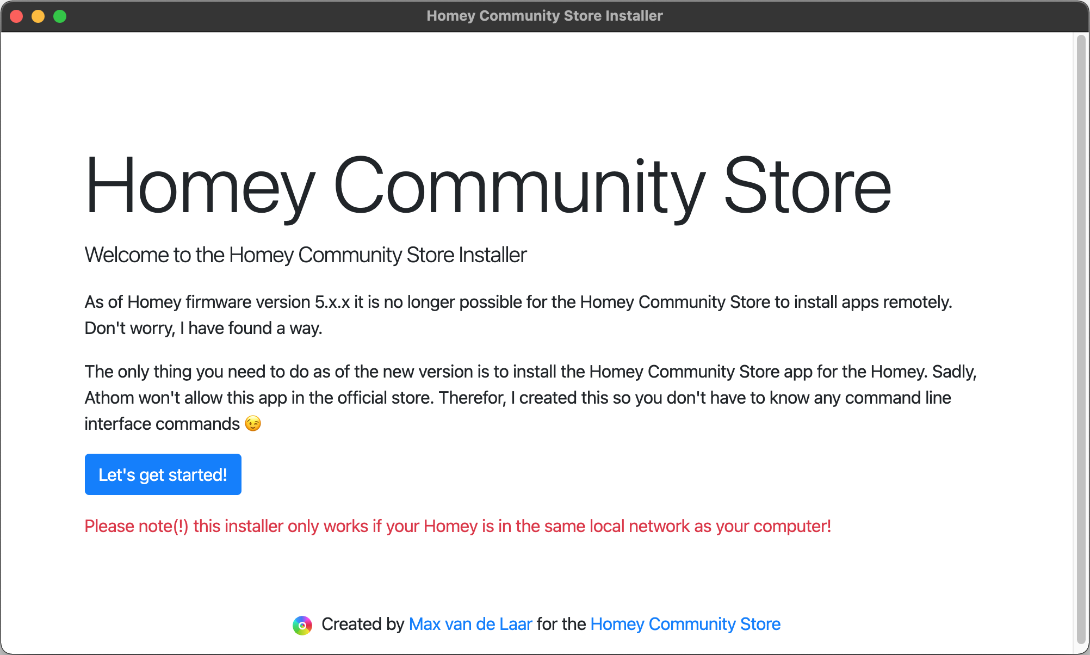Click the "for the" text in the footer

coord(561,624)
